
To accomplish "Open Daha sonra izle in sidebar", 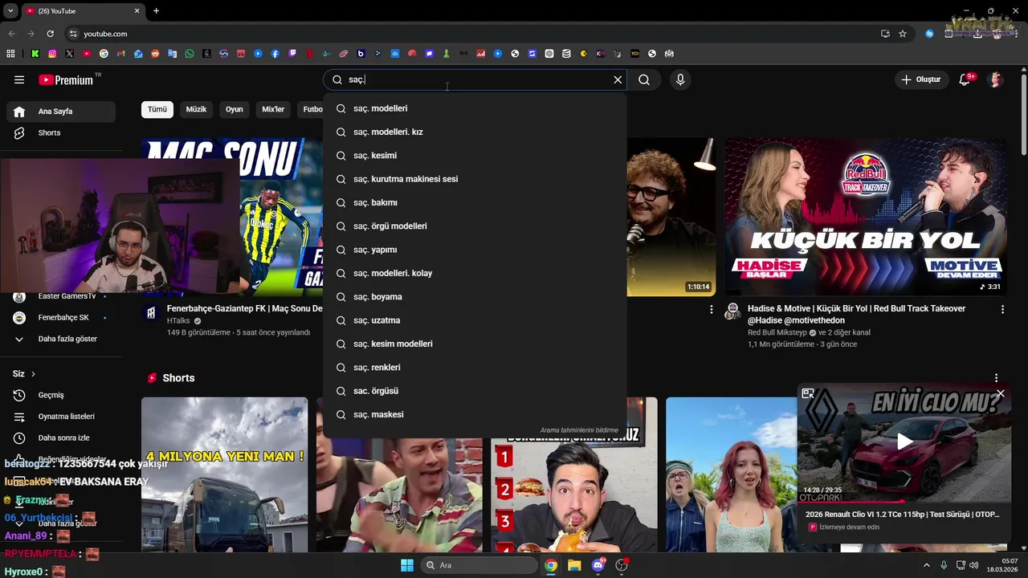I will [61, 438].
